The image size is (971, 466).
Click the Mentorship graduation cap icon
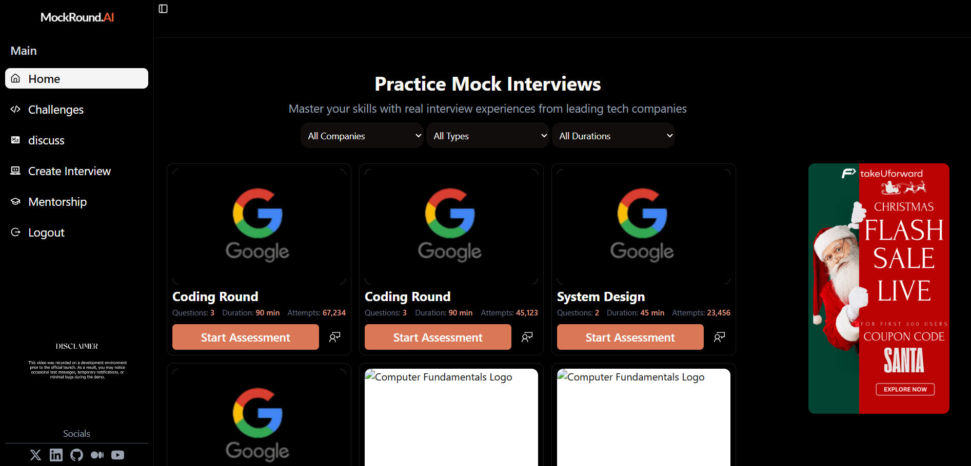click(x=16, y=201)
